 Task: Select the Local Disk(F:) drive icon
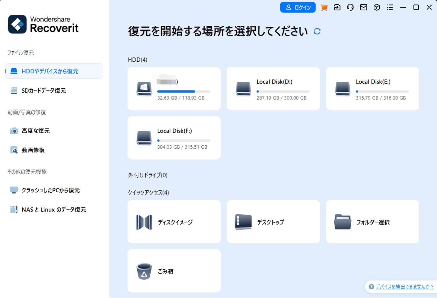pyautogui.click(x=144, y=138)
